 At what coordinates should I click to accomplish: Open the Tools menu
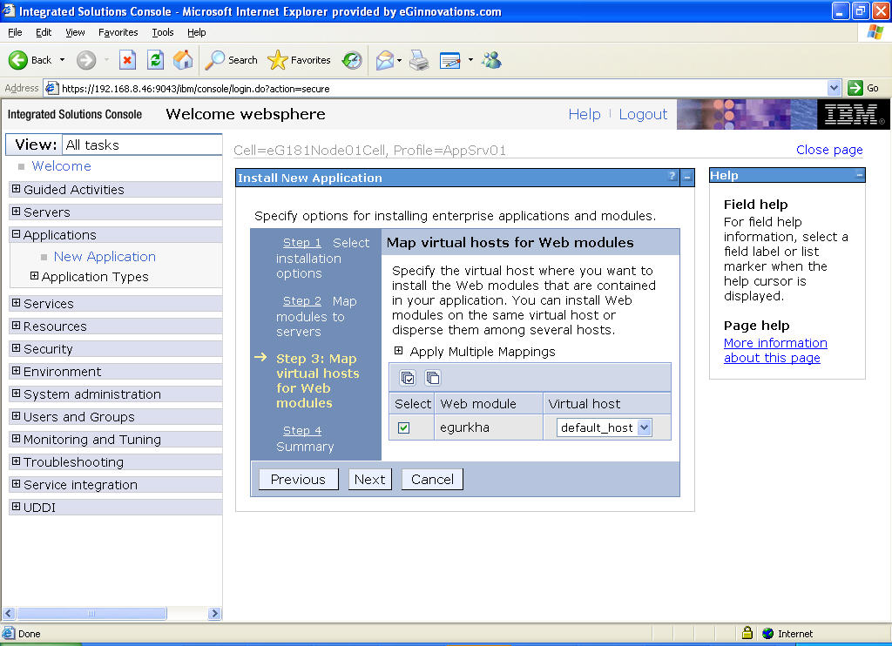[x=163, y=32]
